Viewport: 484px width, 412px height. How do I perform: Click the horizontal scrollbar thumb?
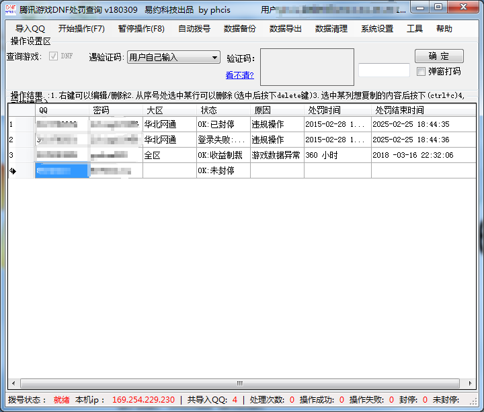point(240,383)
